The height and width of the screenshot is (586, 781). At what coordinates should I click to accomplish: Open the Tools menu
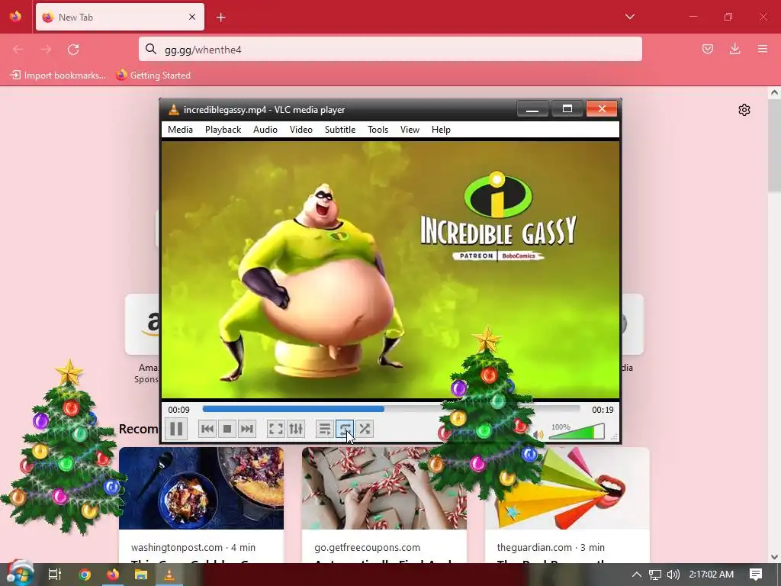[x=378, y=130]
